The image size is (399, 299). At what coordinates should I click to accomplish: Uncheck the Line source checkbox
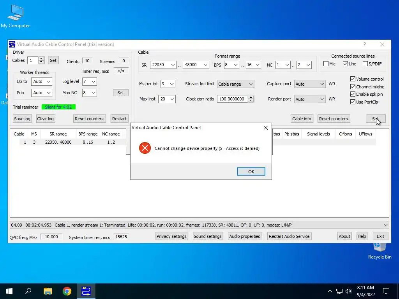[345, 63]
